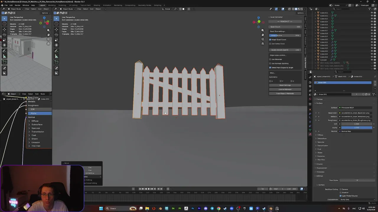Select the Add Cube tool in main viewport
Screen dimensions: 378x212
[56, 62]
